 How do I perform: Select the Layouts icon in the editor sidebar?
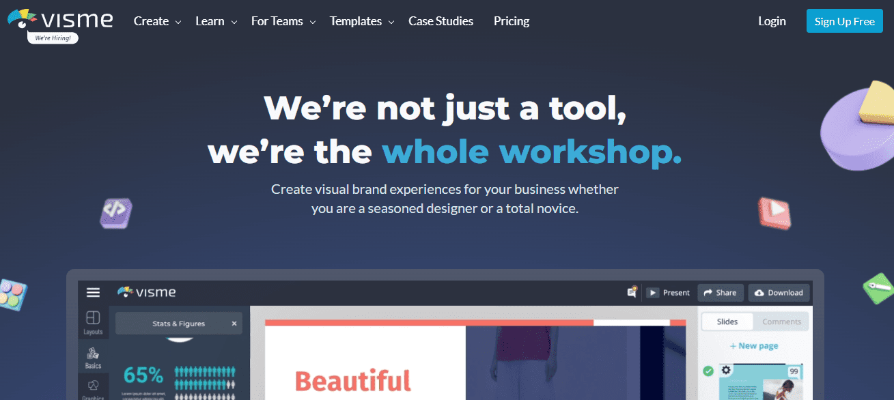93,323
